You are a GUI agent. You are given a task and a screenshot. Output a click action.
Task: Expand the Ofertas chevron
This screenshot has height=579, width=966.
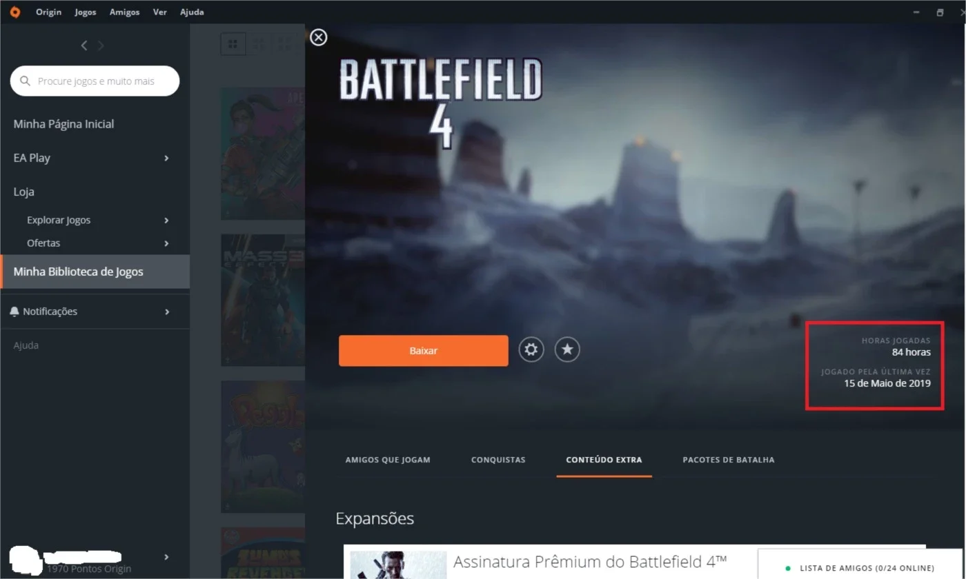(166, 243)
